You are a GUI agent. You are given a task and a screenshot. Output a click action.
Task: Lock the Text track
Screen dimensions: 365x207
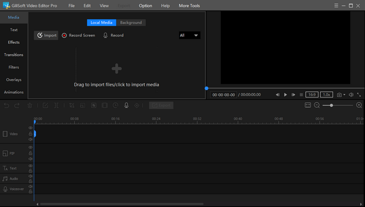pos(30,171)
